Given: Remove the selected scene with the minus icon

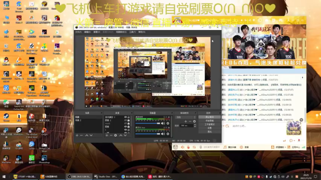Looking at the screenshot, I should tap(81, 135).
